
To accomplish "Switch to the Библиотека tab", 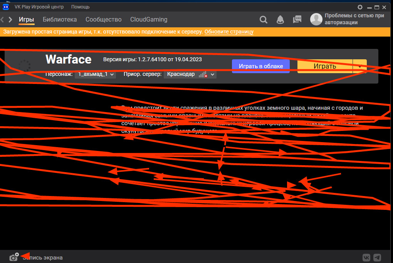I will tap(60, 20).
